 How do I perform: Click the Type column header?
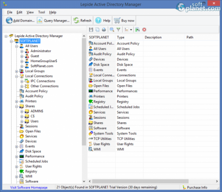pyautogui.click(x=129, y=37)
